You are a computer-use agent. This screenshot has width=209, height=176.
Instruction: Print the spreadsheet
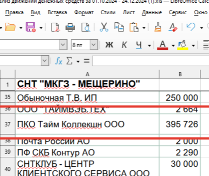(70, 27)
